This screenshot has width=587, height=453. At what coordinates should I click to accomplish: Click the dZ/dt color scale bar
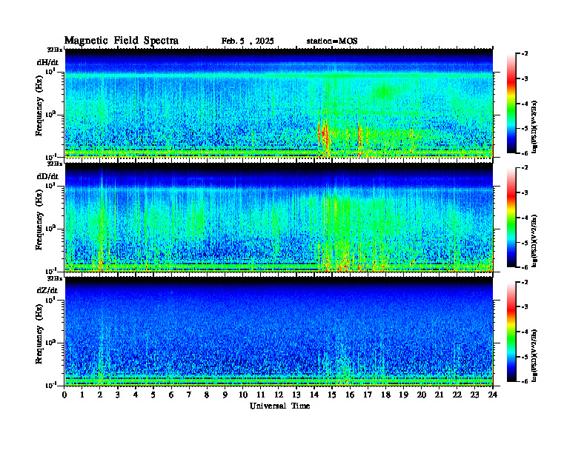tap(511, 332)
